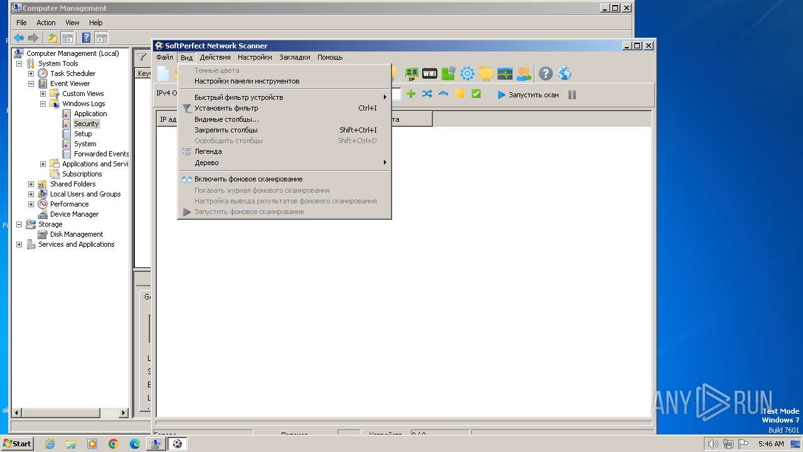Click Back arrow in Computer Management toolbar
Viewport: 803px width, 452px height.
pyautogui.click(x=19, y=38)
